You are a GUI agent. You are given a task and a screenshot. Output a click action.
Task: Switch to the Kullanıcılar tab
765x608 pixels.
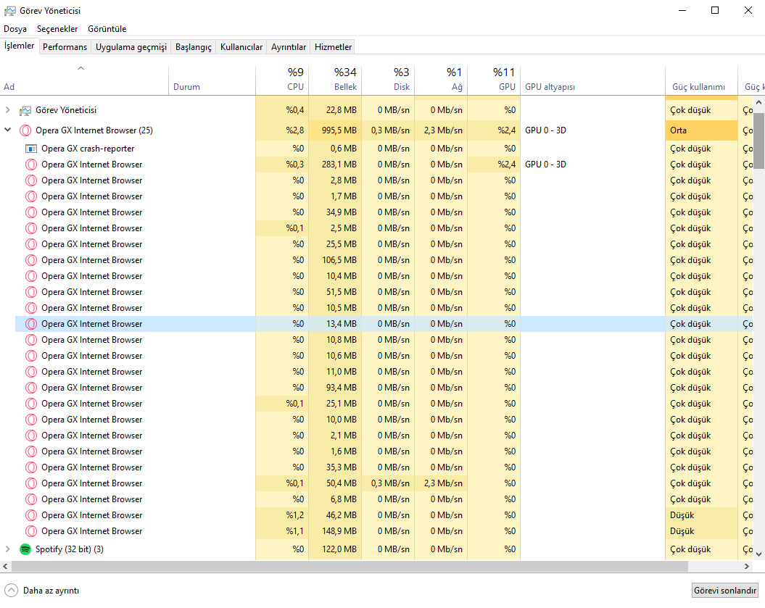point(241,47)
